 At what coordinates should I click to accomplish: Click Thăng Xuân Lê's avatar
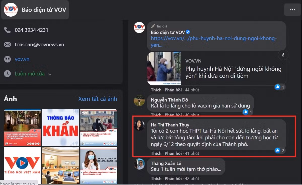(139, 164)
